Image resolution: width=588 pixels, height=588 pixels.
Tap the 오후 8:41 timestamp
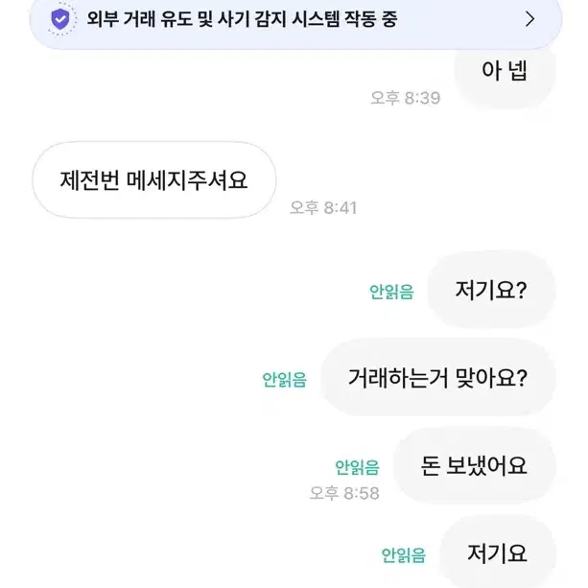tap(323, 207)
